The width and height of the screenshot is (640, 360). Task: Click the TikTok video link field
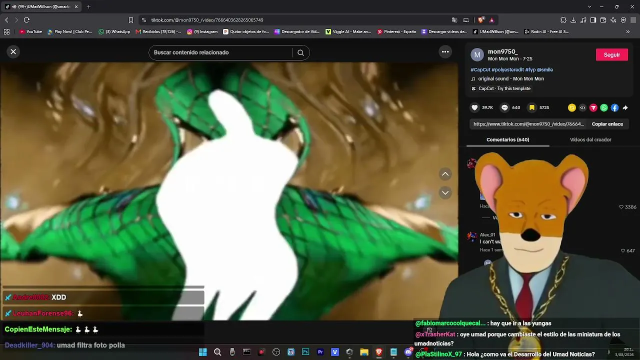[x=528, y=124]
